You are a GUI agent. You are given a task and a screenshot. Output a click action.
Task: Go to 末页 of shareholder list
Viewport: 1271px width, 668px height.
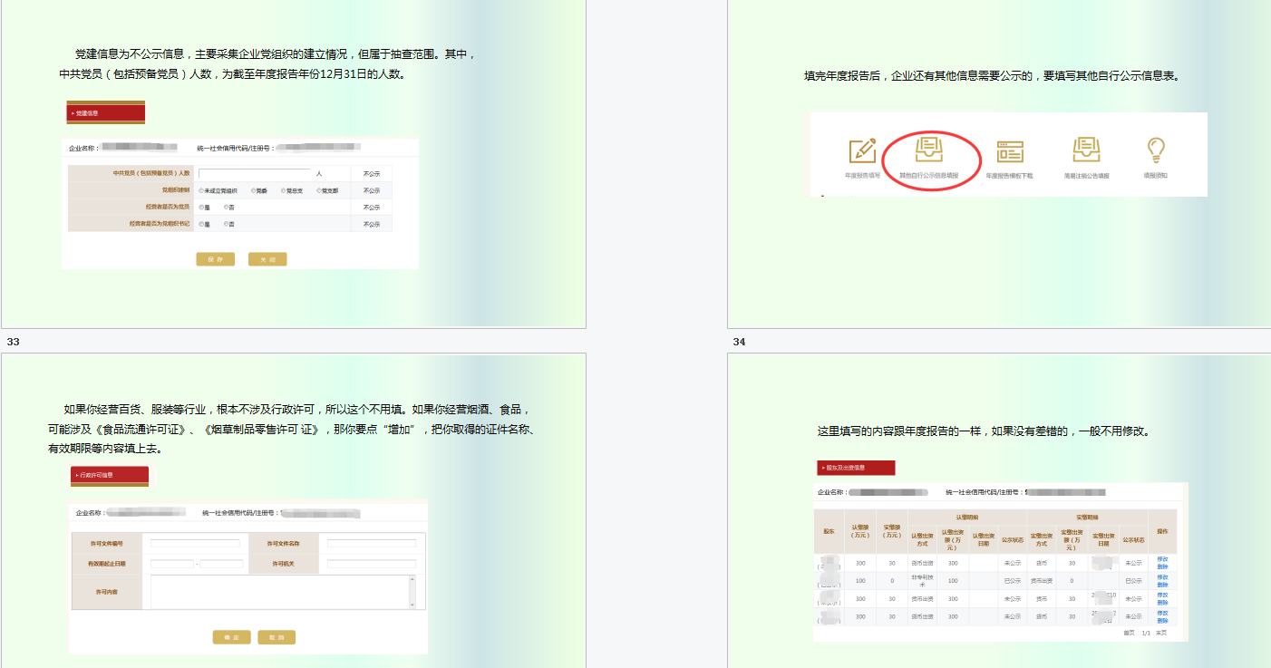pyautogui.click(x=1161, y=633)
